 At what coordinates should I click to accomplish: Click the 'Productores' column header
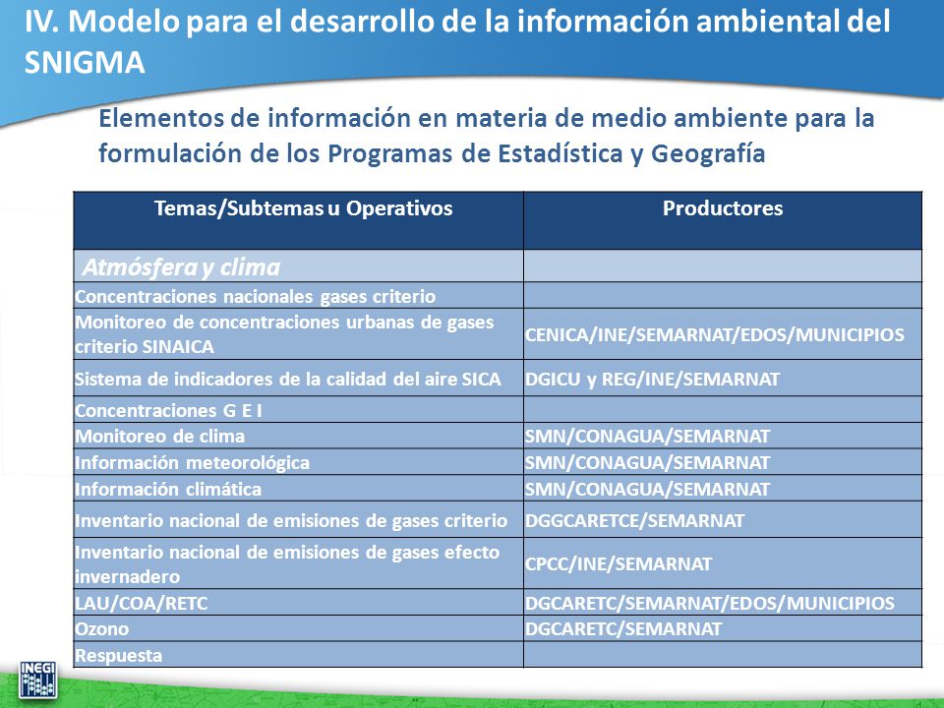723,220
